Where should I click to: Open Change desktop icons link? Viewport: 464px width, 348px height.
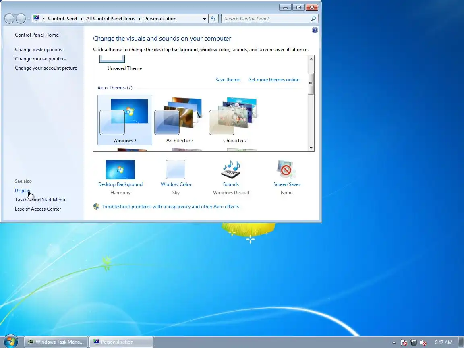39,50
